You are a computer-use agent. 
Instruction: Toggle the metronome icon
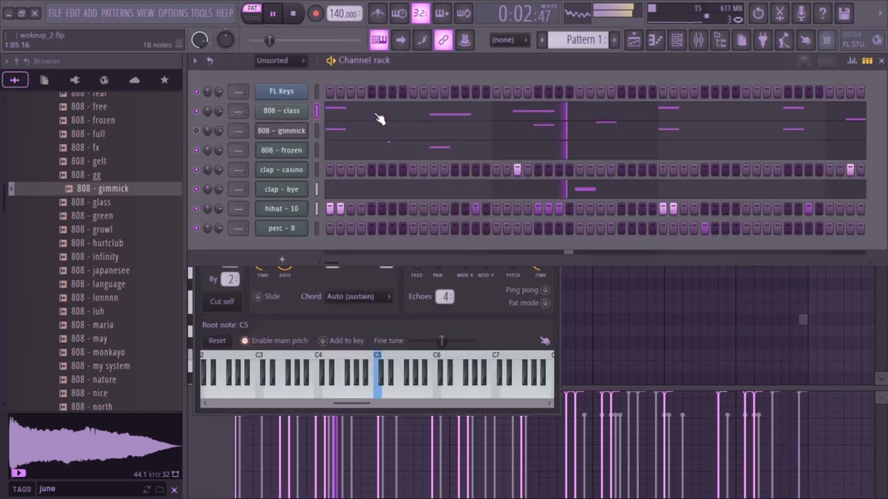click(377, 13)
